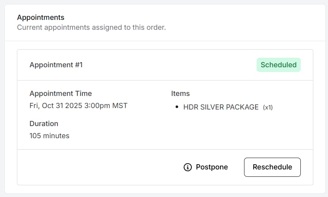This screenshot has height=197, width=328.
Task: Click the Appointments section title
Action: (x=40, y=17)
